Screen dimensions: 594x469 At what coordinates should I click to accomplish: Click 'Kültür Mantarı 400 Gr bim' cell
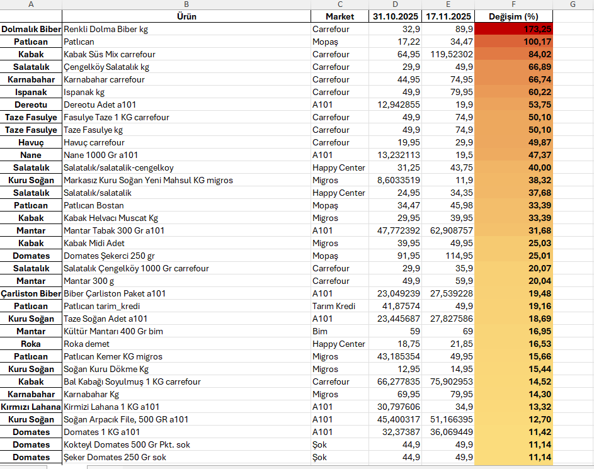pos(186,331)
